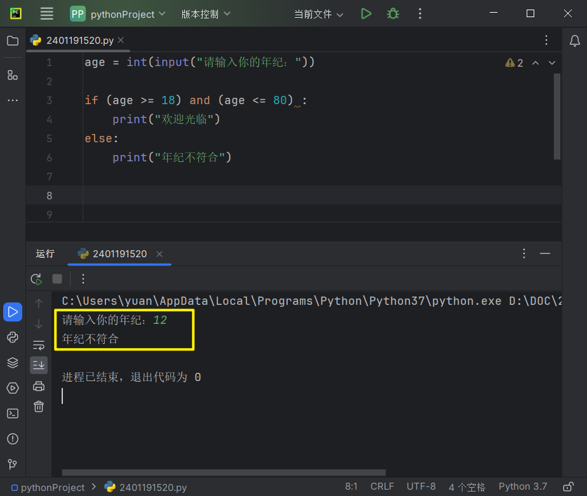Click the console horizontal scrollbar
This screenshot has width=587, height=496.
click(224, 473)
